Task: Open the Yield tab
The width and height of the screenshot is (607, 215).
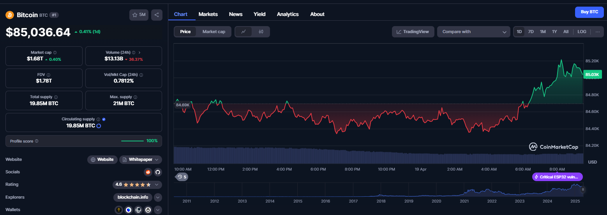Action: tap(259, 14)
